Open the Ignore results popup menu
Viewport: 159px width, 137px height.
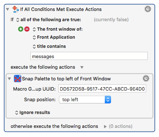click(33, 113)
